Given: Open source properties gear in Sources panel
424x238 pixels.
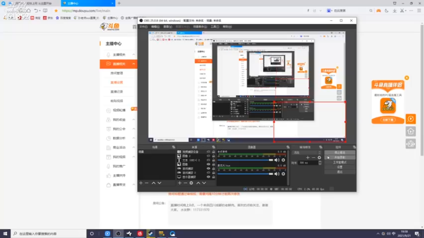Looking at the screenshot, I should click(191, 183).
